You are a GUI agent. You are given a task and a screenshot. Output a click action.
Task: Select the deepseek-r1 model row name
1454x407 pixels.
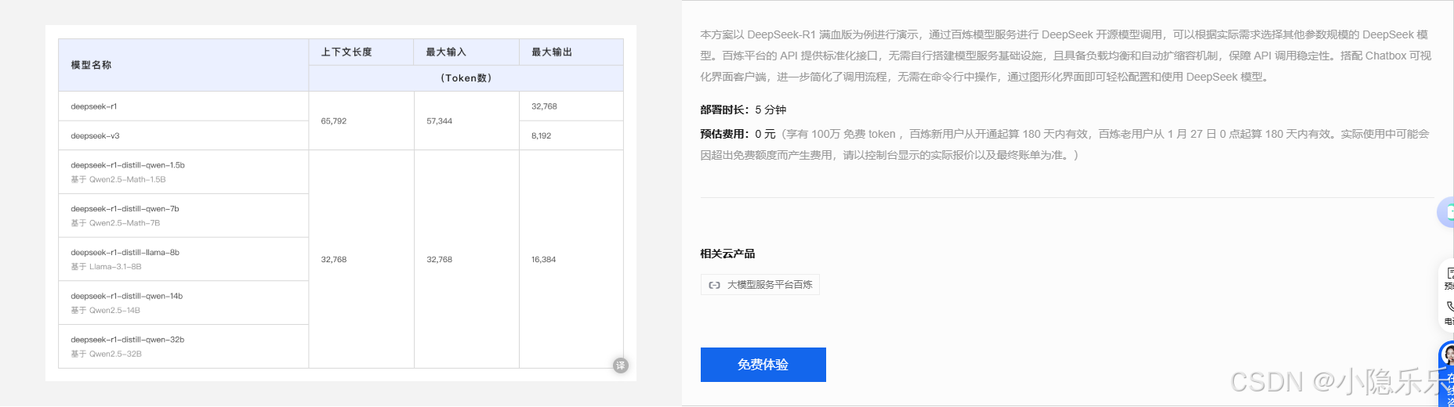94,106
